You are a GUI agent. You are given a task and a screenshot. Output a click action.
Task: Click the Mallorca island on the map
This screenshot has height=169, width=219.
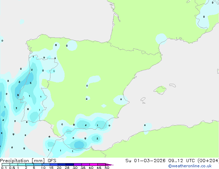pyautogui.click(x=160, y=90)
